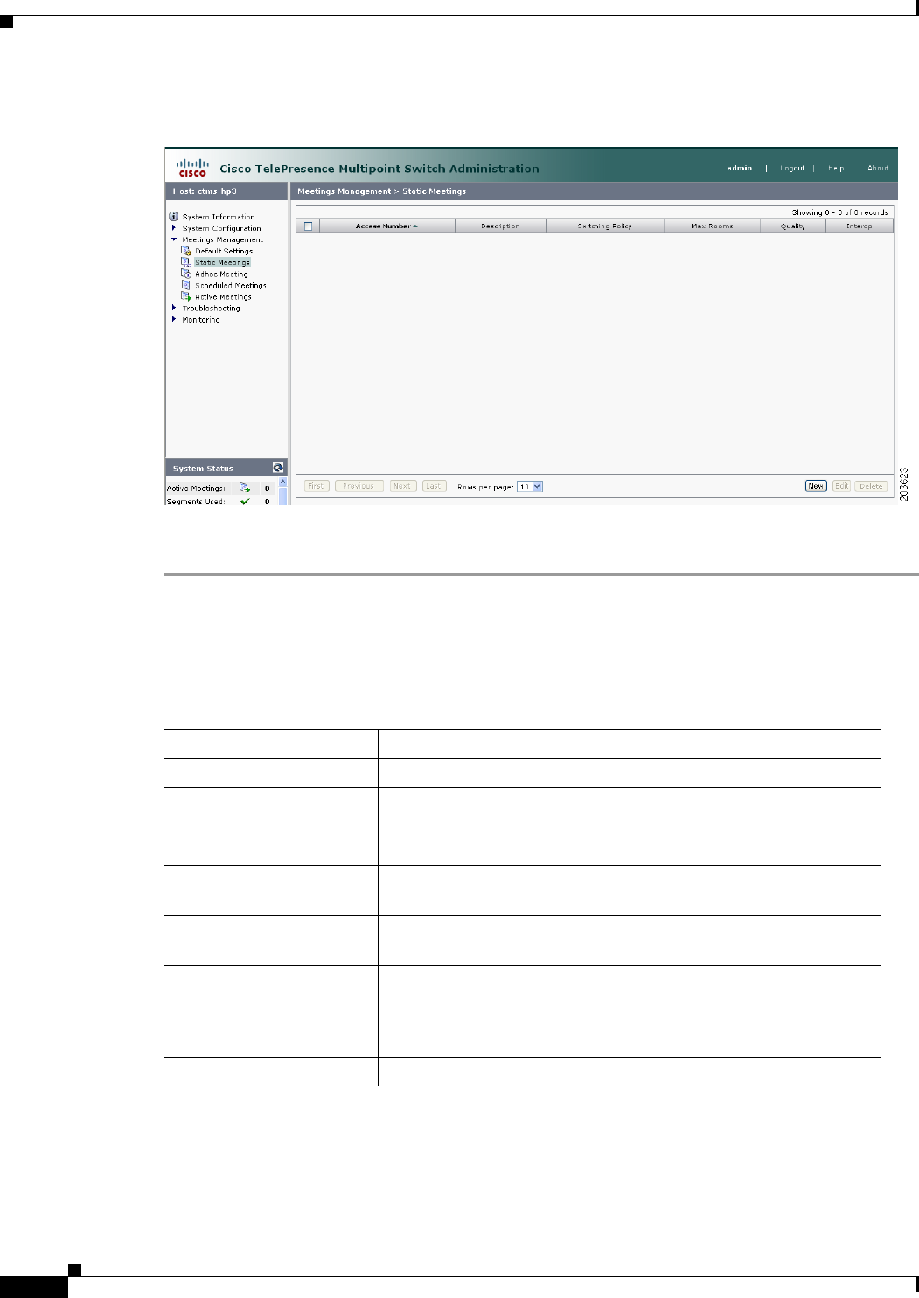Screen dimensions: 919x1298
Task: Click the 'Meetings Management > Static Meetings' breadcrumb
Action: pyautogui.click(x=382, y=191)
